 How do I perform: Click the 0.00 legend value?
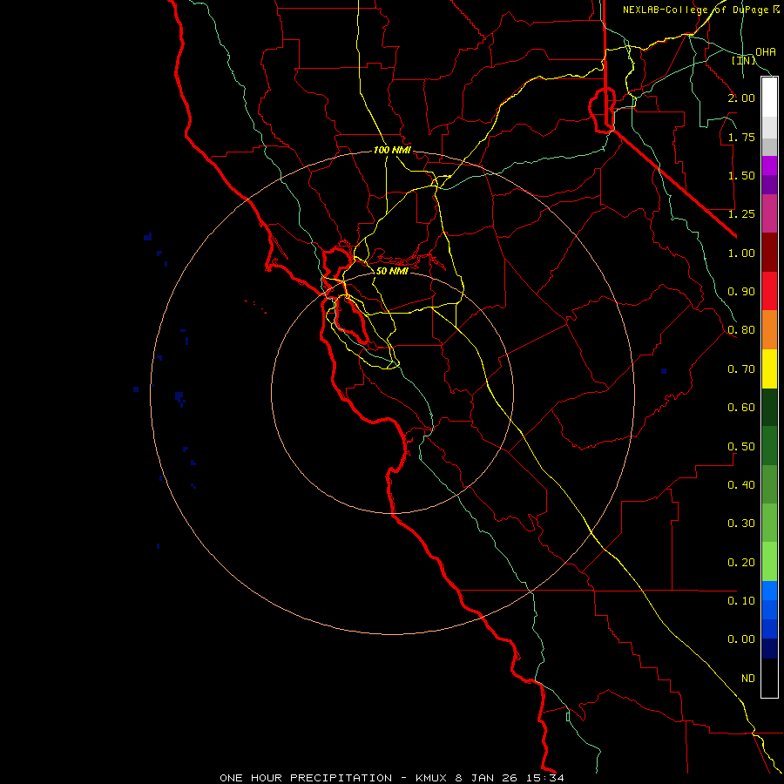coord(741,639)
